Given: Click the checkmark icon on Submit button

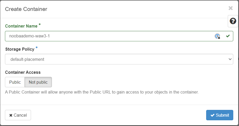Looking at the screenshot, I should tap(212, 115).
